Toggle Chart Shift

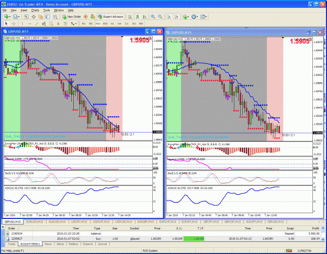click(176, 17)
